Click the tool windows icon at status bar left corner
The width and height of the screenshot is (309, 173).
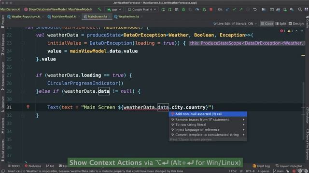click(x=3, y=171)
